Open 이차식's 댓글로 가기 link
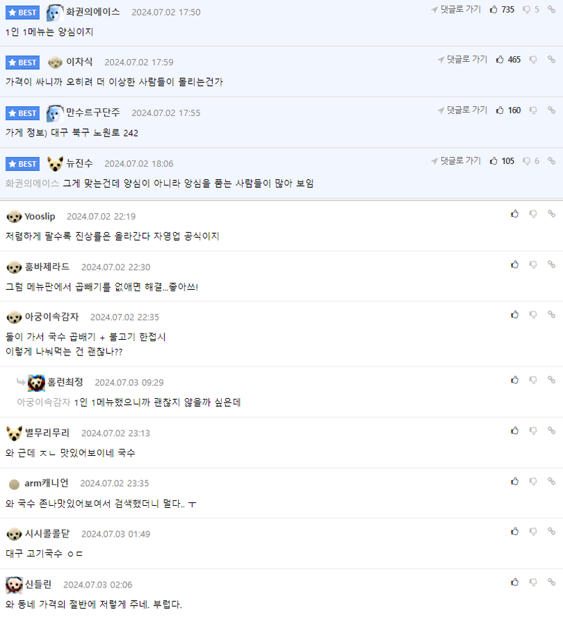Viewport: 563px width, 617px height. click(x=462, y=59)
